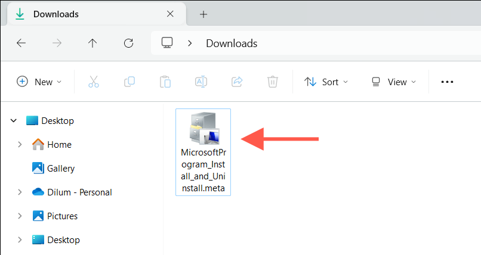Click the Pictures folder icon
481x255 pixels.
pyautogui.click(x=38, y=216)
